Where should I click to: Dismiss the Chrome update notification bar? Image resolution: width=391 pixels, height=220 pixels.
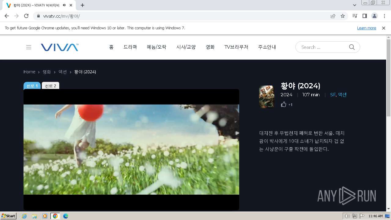(384, 28)
